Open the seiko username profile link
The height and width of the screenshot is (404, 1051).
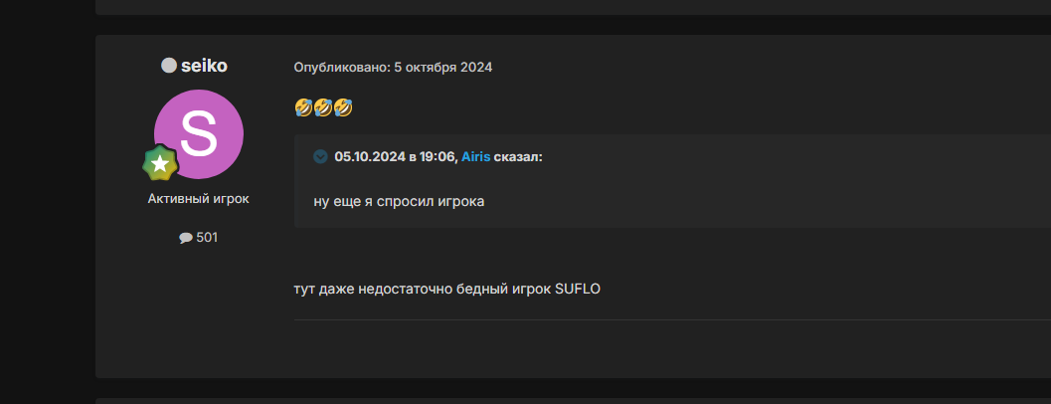pos(204,66)
